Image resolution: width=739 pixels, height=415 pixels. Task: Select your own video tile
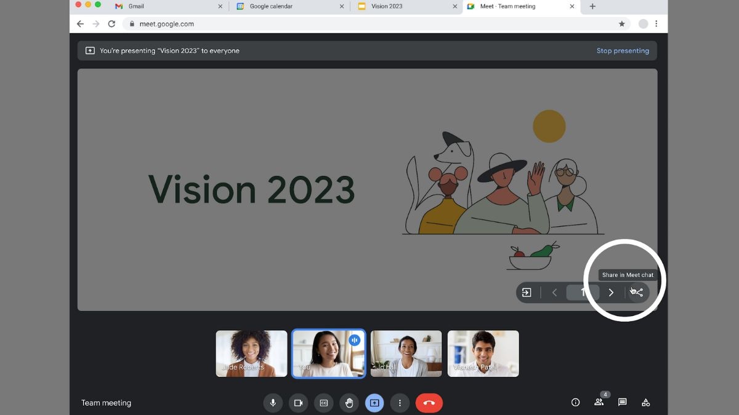pyautogui.click(x=328, y=354)
